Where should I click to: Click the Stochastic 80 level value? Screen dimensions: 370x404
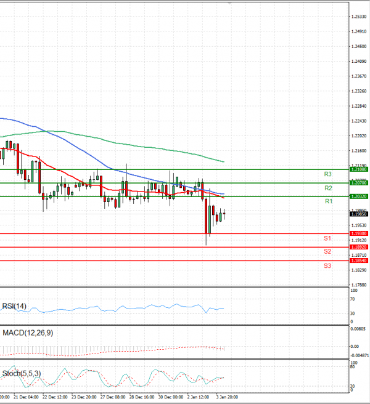point(353,366)
